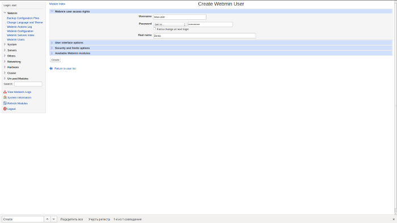Toggle the match case option in the find bar
This screenshot has width=397, height=223.
coord(99,219)
